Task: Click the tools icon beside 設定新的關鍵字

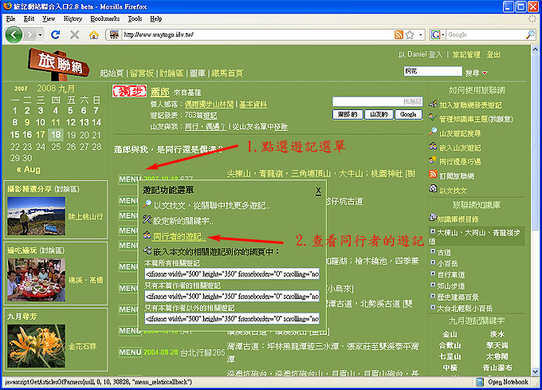Action: tap(147, 221)
